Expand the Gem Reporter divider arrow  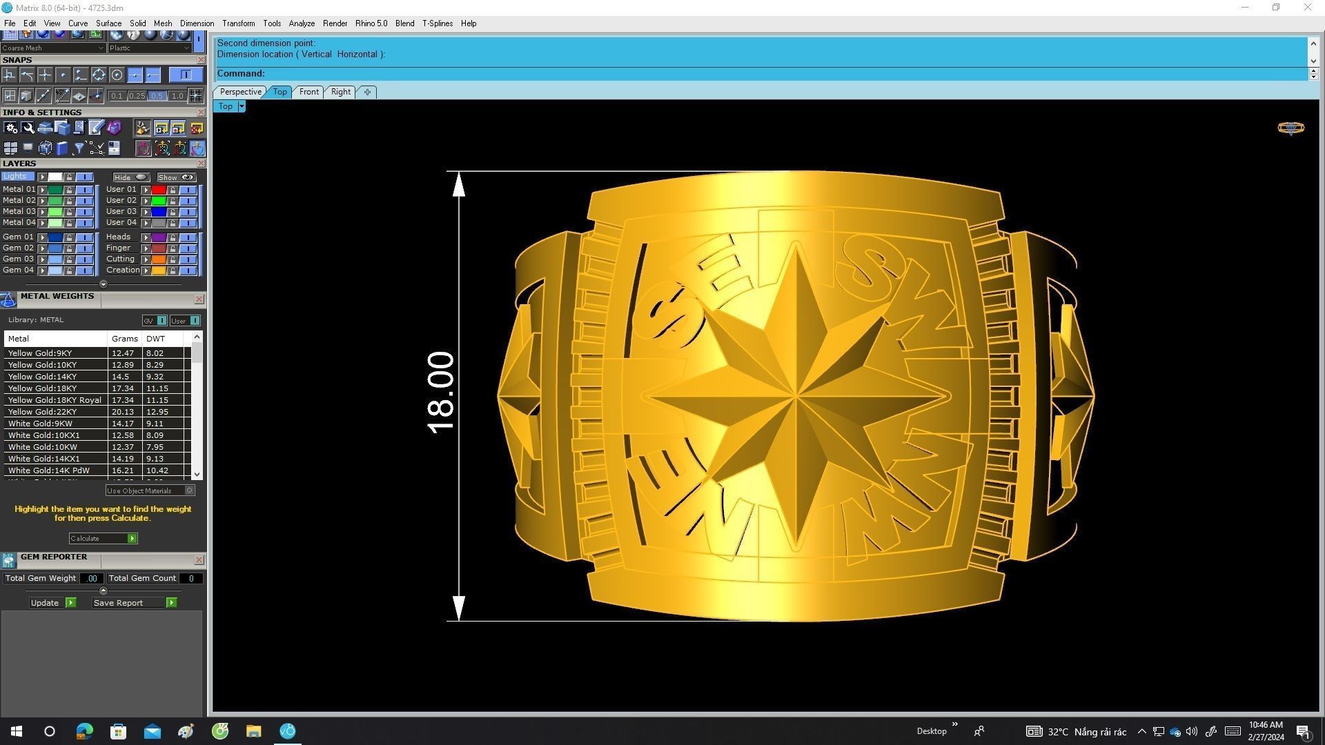104,590
